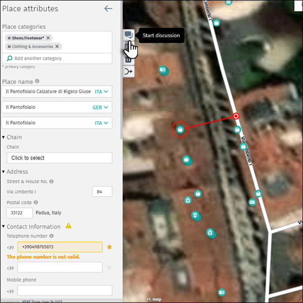
Task: Click the house number field showing 84
Action: [102, 191]
